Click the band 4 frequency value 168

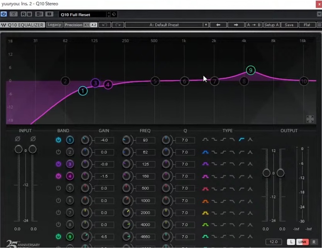click(x=145, y=176)
